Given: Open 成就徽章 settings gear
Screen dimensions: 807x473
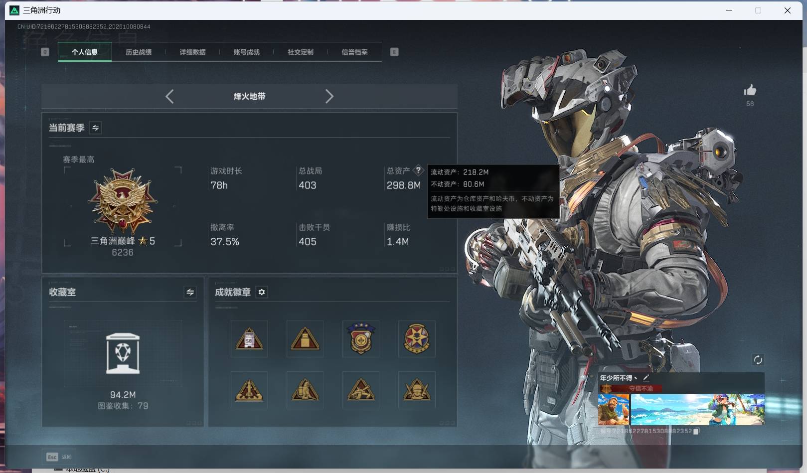Looking at the screenshot, I should [262, 292].
